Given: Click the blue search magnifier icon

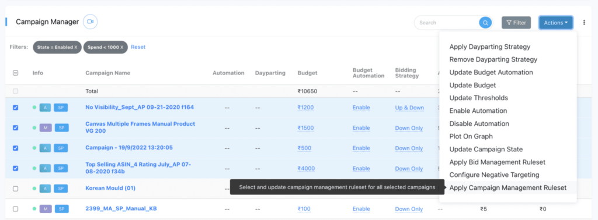Looking at the screenshot, I should pyautogui.click(x=485, y=23).
